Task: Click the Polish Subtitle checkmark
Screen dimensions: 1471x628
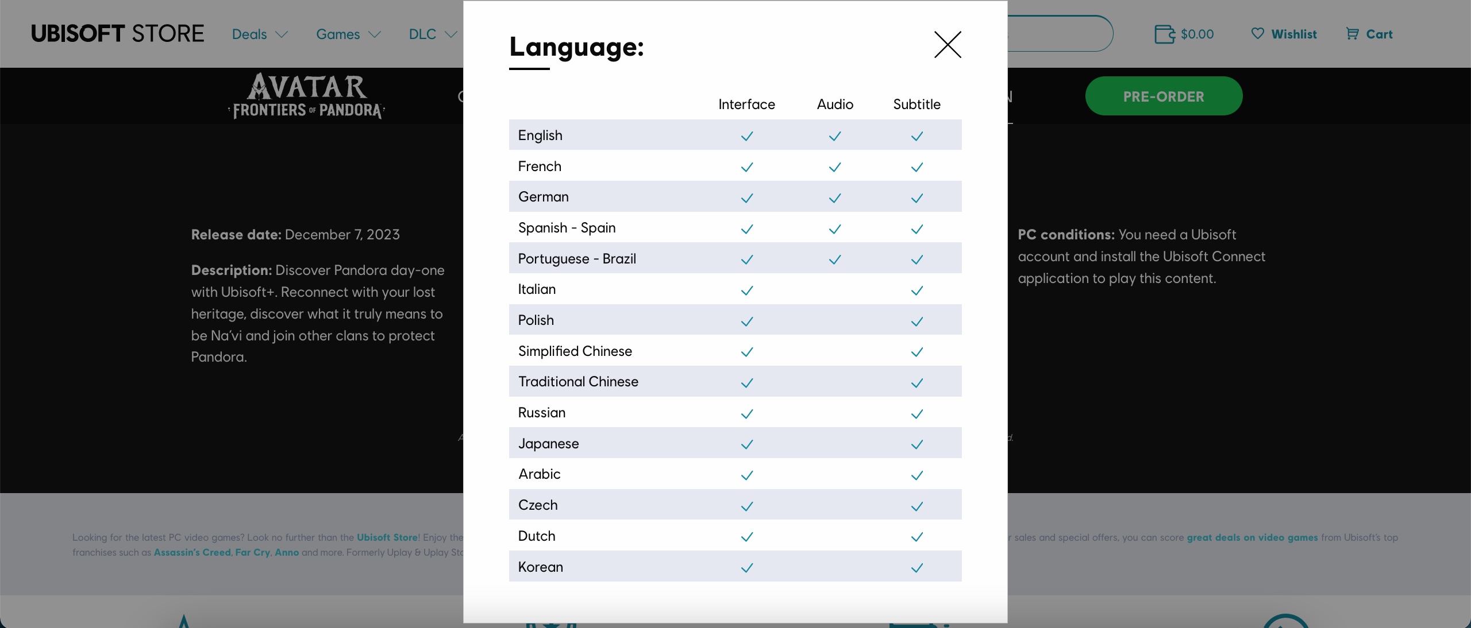Action: pyautogui.click(x=917, y=321)
